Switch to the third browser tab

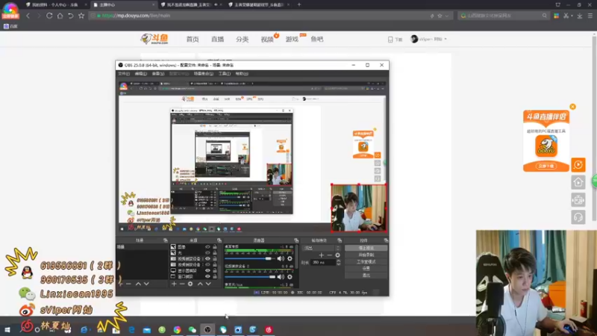pyautogui.click(x=190, y=5)
